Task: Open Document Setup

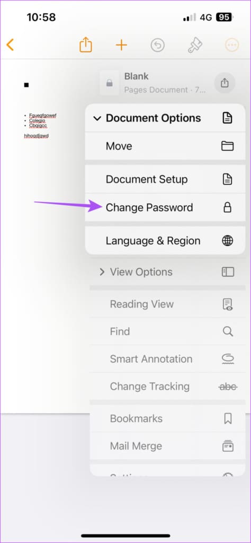Action: click(165, 179)
